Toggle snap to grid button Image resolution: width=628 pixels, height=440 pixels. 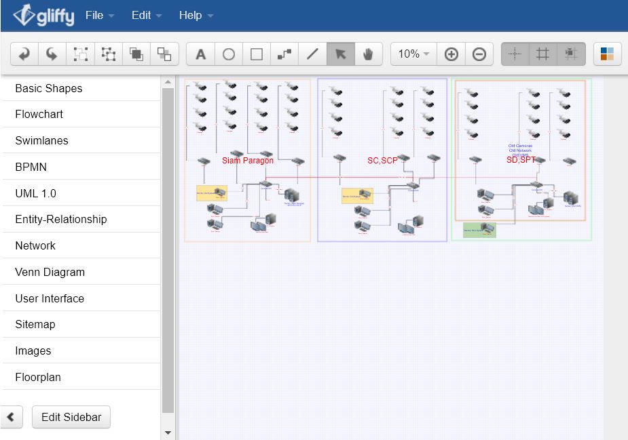(x=570, y=54)
